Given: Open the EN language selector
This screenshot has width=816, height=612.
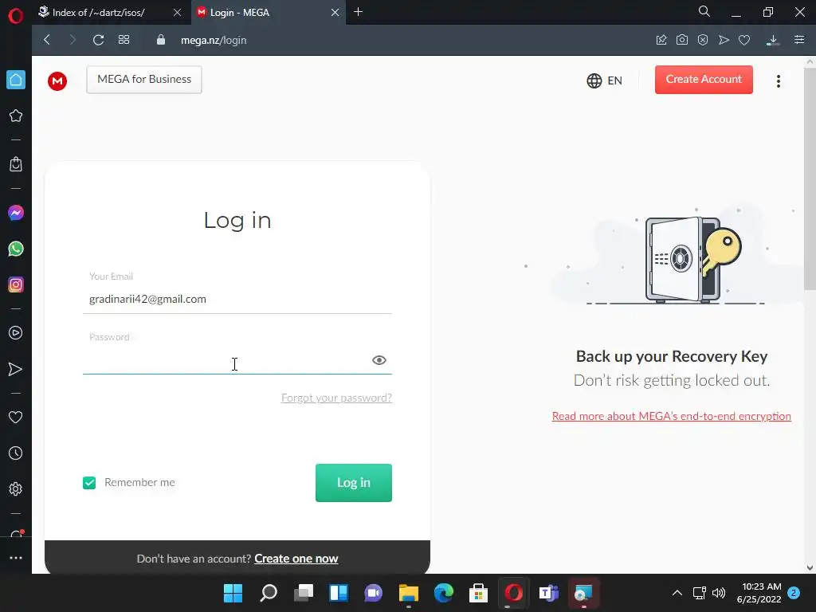Looking at the screenshot, I should (604, 80).
